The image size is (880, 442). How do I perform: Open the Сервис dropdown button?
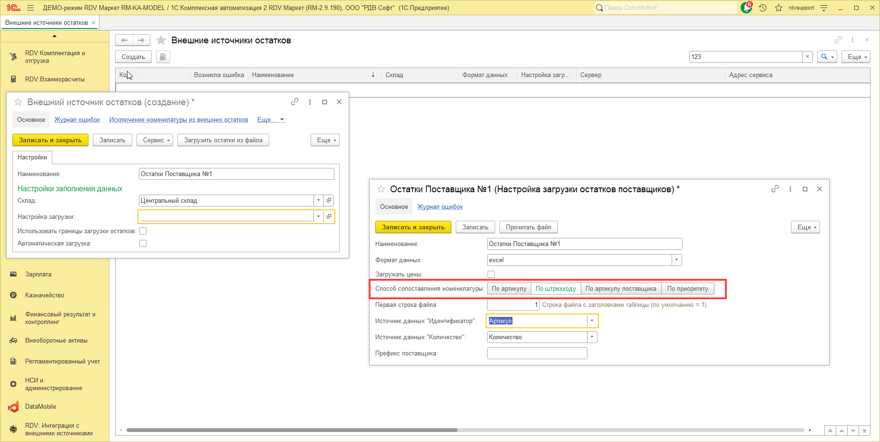pyautogui.click(x=155, y=140)
